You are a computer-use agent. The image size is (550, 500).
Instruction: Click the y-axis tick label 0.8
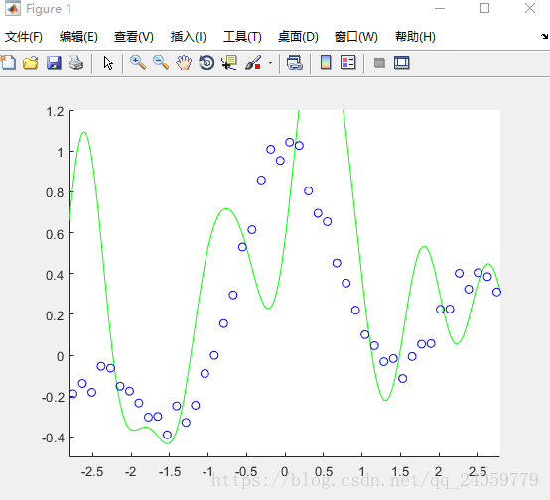click(55, 192)
